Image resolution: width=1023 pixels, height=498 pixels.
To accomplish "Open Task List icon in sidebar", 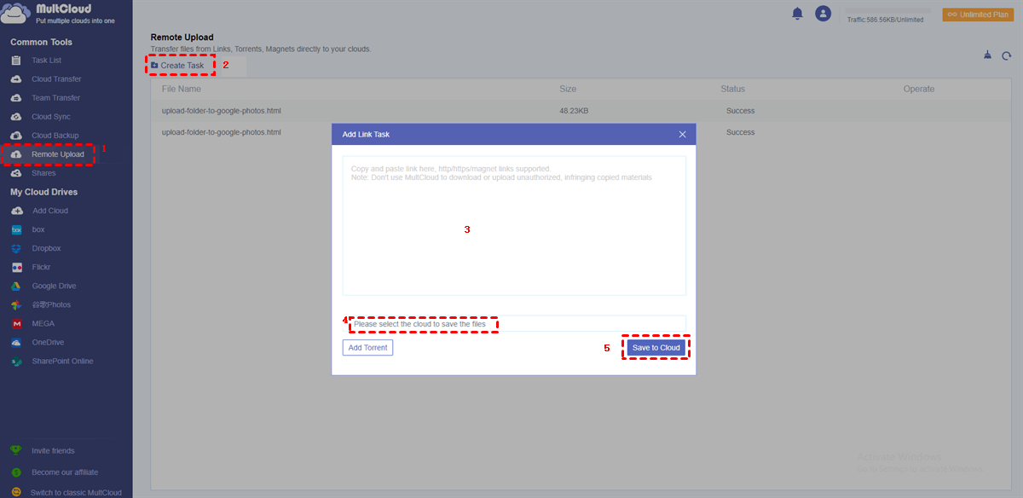I will pos(16,61).
